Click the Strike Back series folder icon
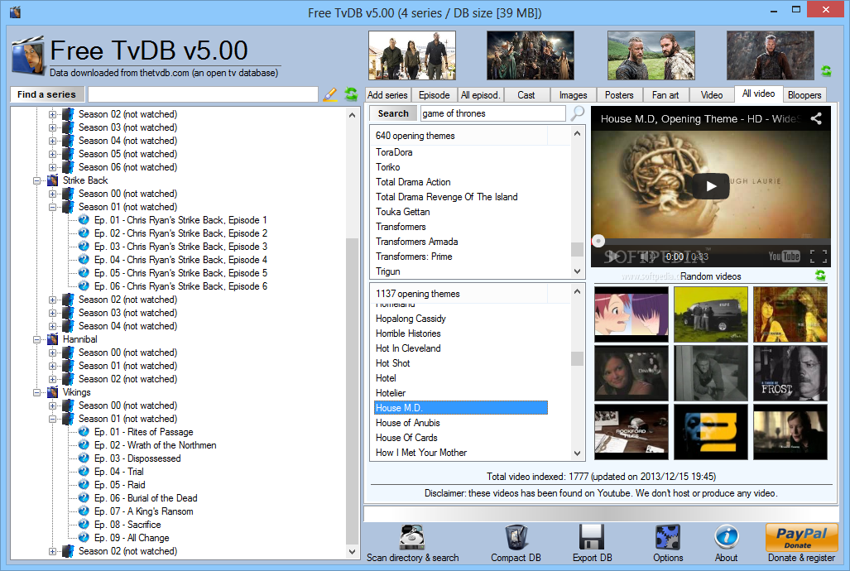The width and height of the screenshot is (850, 571). [x=53, y=180]
